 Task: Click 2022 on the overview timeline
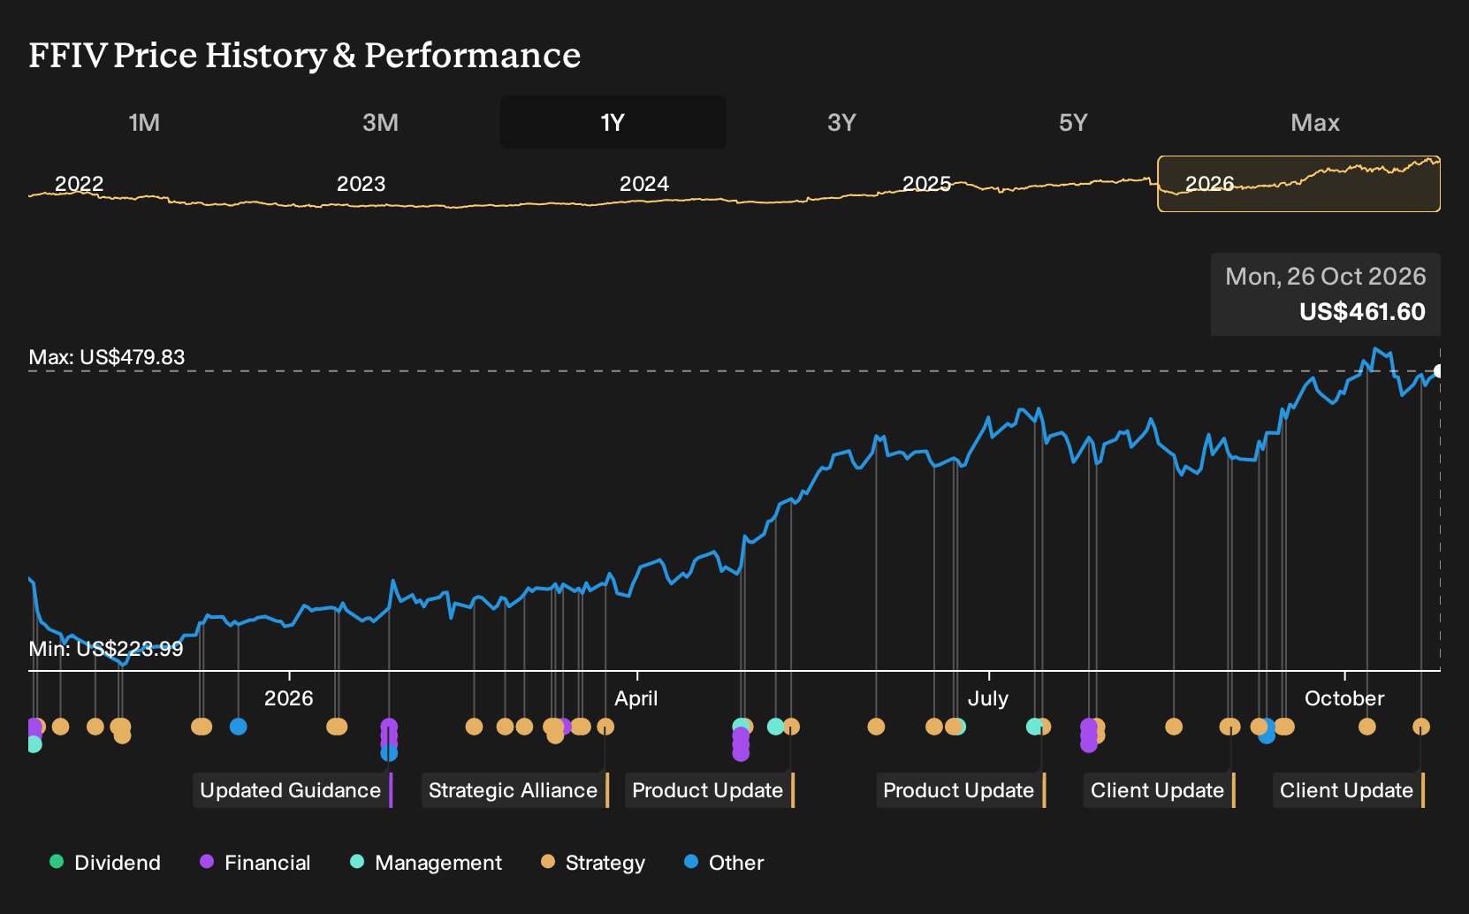pos(80,184)
